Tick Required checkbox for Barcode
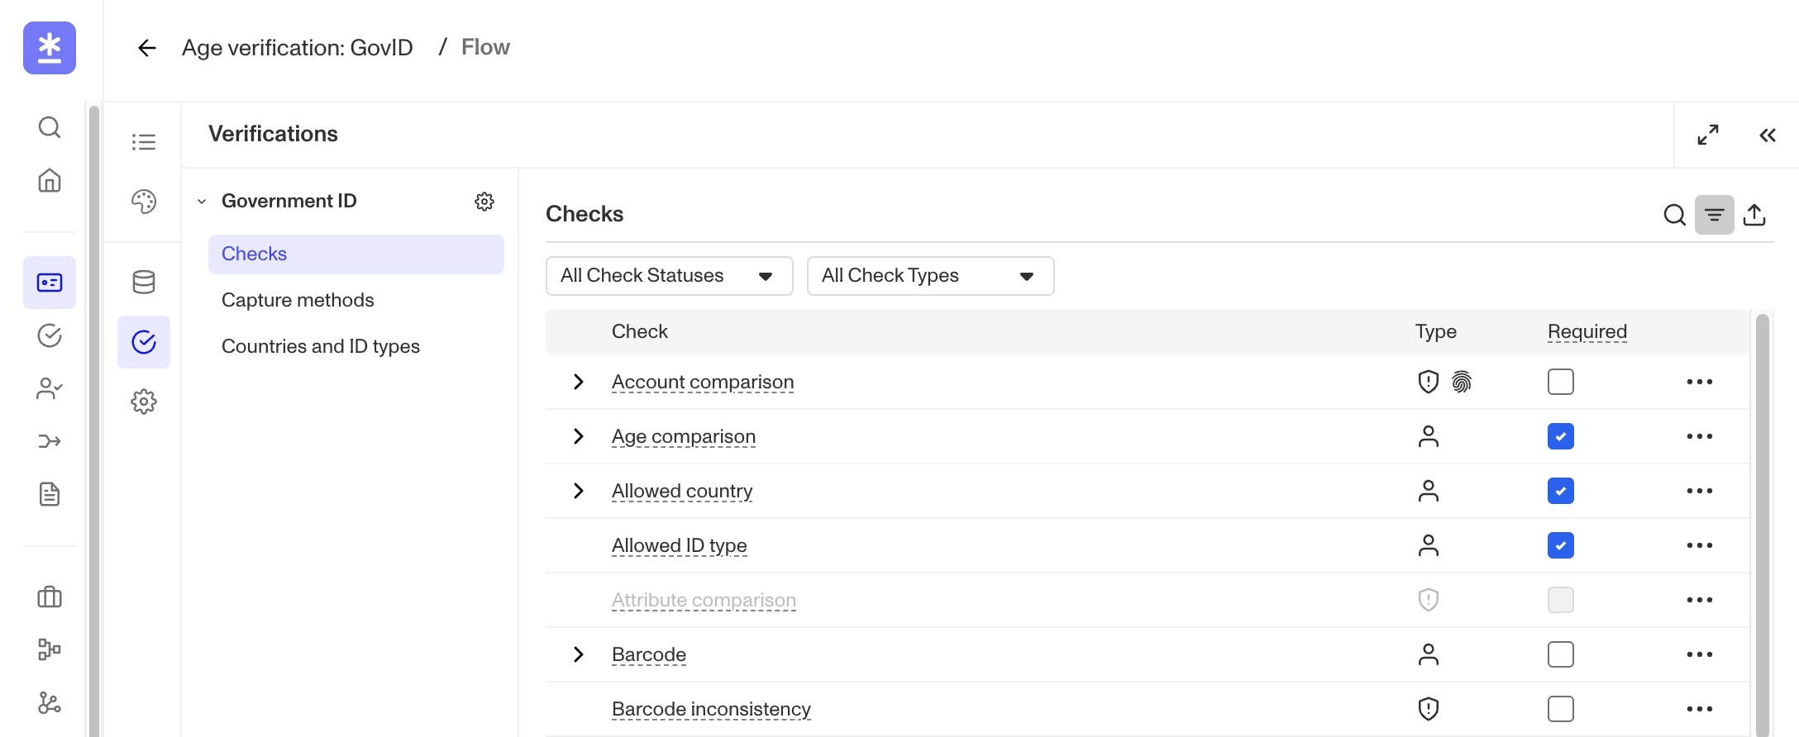Viewport: 1799px width, 737px height. click(1561, 654)
